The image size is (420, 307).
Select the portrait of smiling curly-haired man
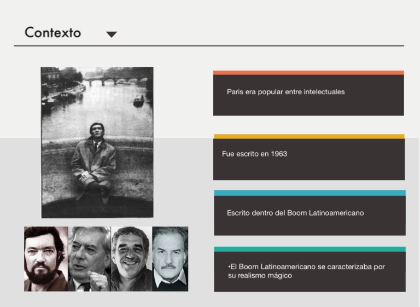click(x=131, y=258)
